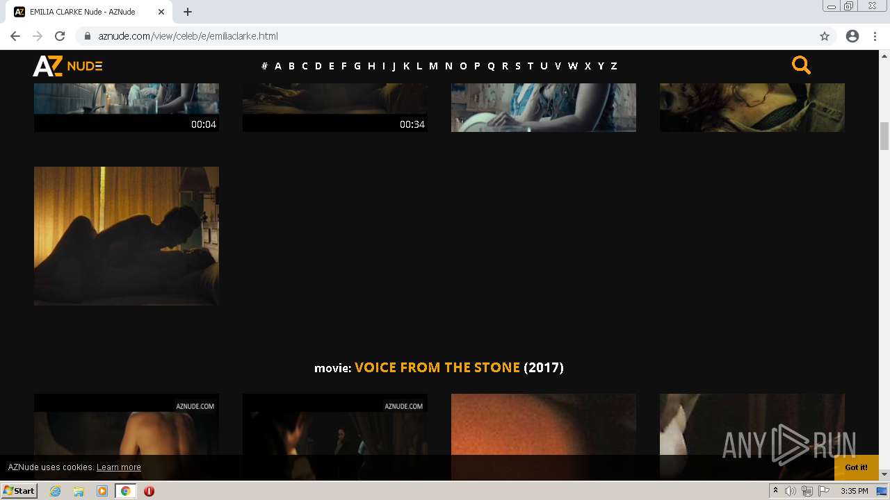This screenshot has width=890, height=500.
Task: Jump to letter O listing
Action: [463, 66]
